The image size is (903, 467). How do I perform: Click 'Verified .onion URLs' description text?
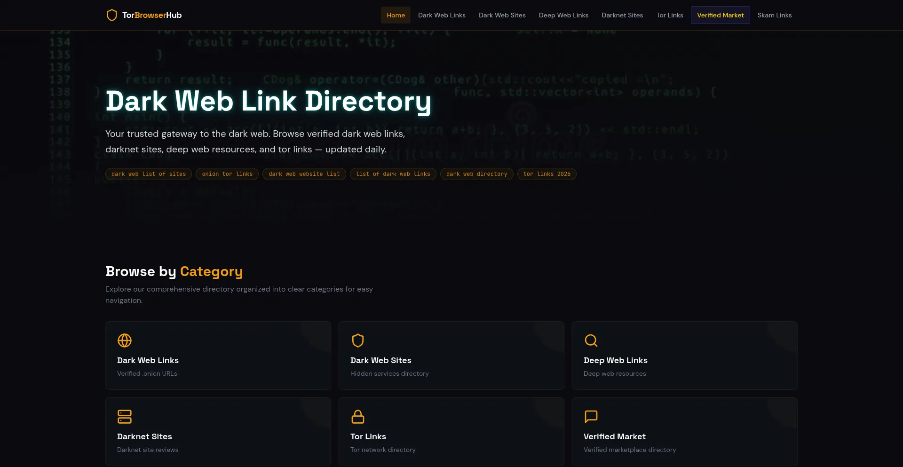tap(147, 373)
